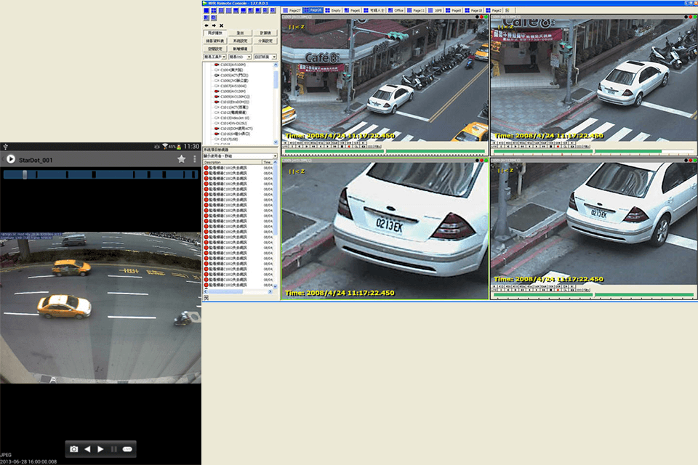Open the three-dot overflow menu in StarDot app
Screen dimensions: 698x465
(195, 159)
